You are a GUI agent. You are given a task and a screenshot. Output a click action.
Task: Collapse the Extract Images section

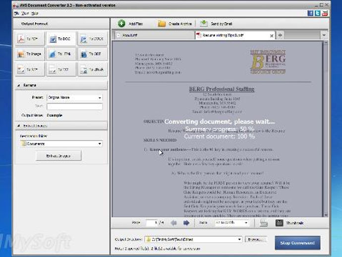[19, 126]
